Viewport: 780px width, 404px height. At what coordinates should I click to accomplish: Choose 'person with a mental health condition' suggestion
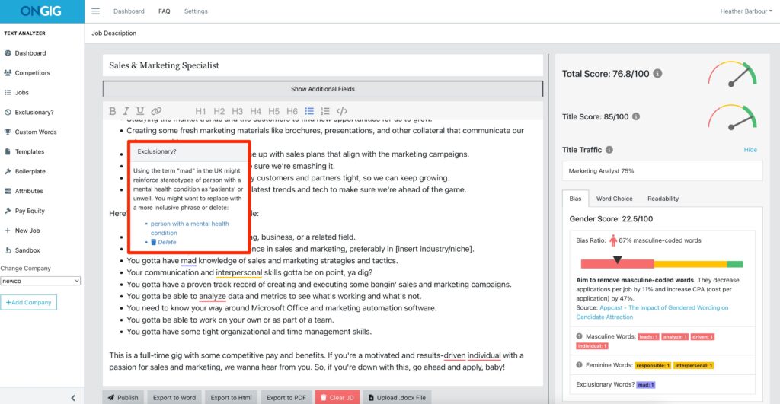[x=190, y=228]
